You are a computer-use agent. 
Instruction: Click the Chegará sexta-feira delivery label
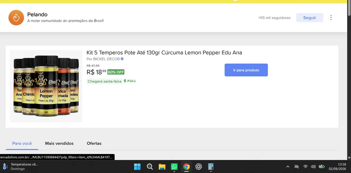[x=104, y=81]
